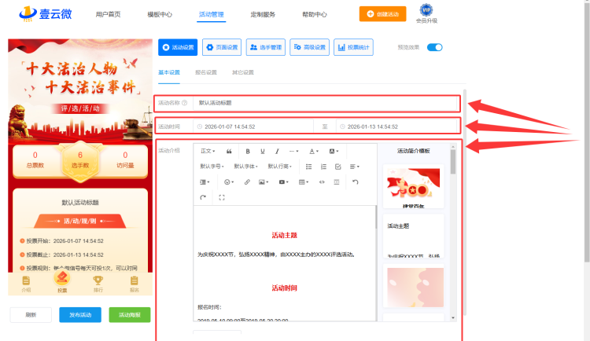Image resolution: width=590 pixels, height=341 pixels.
Task: Click the VIP 会员升级 badge
Action: (x=426, y=13)
